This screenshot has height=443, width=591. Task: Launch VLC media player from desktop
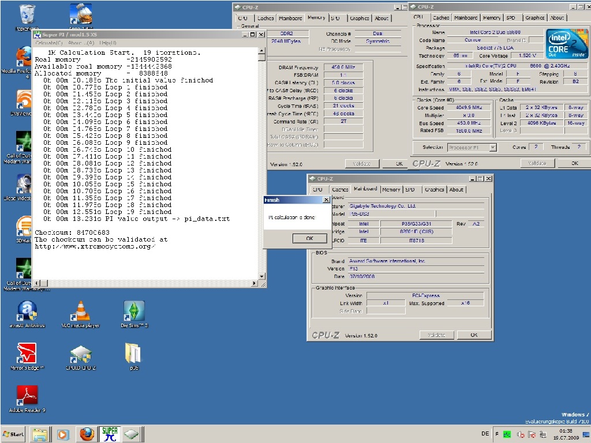(80, 314)
